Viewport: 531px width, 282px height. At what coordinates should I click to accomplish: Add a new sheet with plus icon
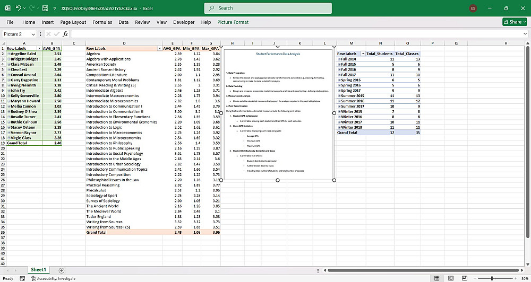[62, 270]
